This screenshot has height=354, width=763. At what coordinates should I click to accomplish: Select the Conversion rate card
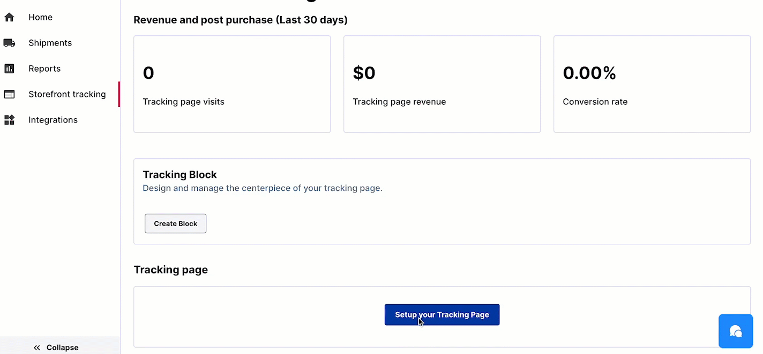[x=652, y=84]
